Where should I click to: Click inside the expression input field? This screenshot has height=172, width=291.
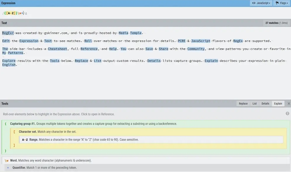pos(145,13)
